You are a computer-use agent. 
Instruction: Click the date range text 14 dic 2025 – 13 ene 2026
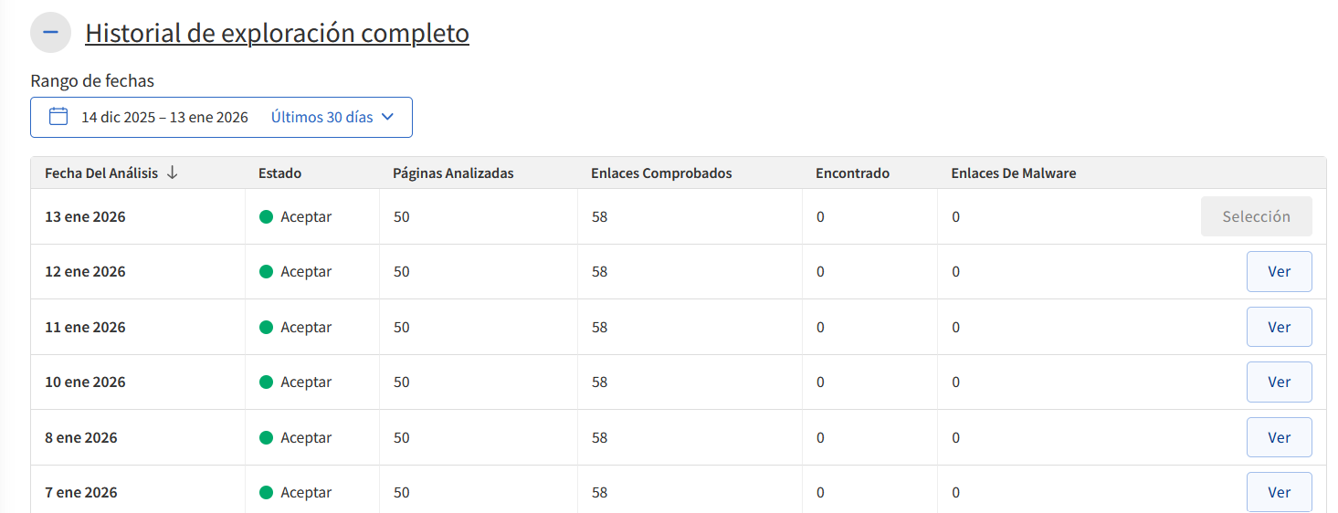[164, 118]
